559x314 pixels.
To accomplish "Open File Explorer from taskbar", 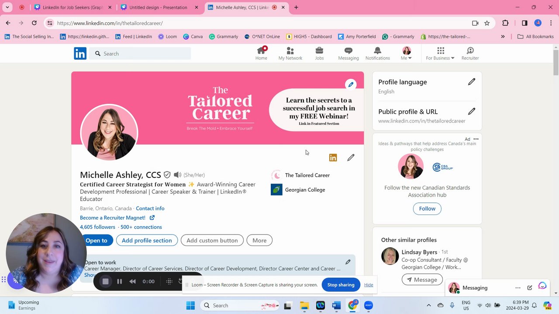I will click(304, 306).
